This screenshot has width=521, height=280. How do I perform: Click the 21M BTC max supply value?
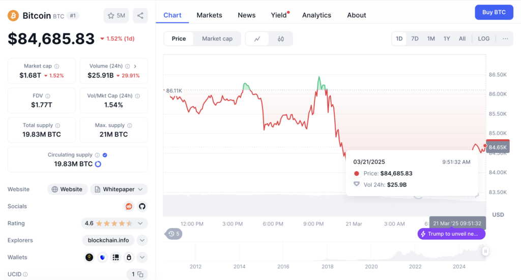(x=113, y=135)
